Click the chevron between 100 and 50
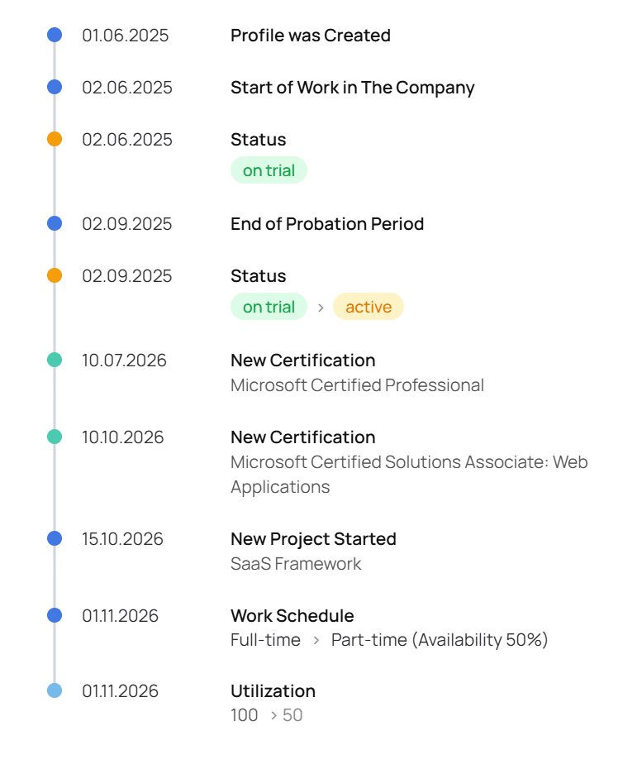Viewport: 642px width, 769px height. click(274, 715)
